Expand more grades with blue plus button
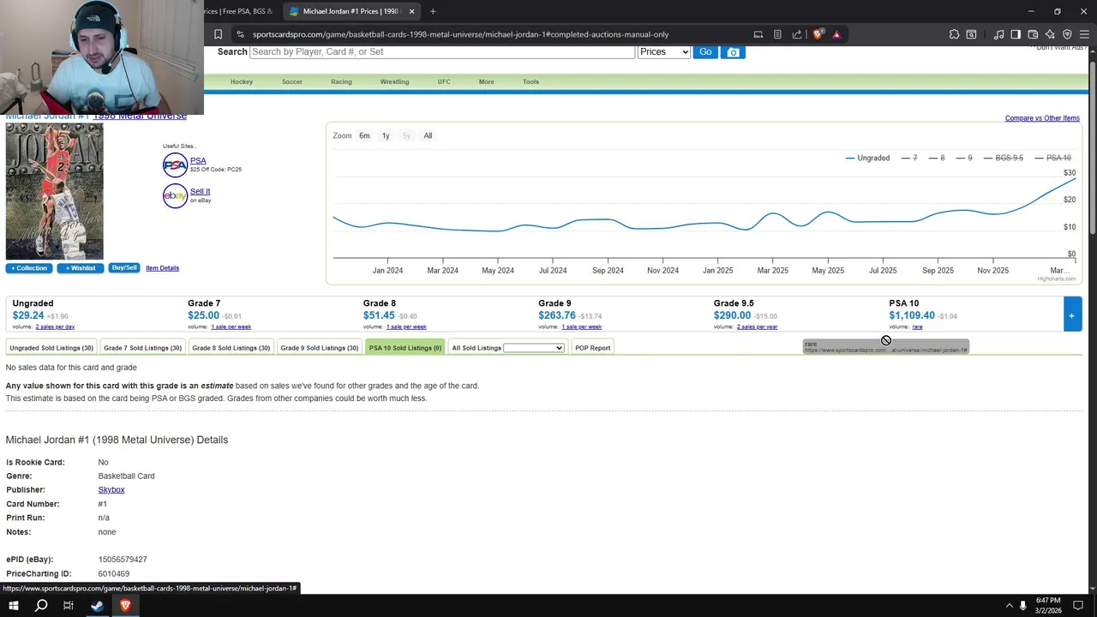The width and height of the screenshot is (1097, 617). pyautogui.click(x=1071, y=315)
